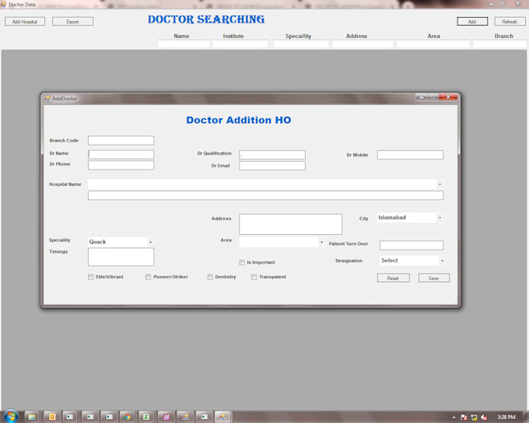
Task: Click the Refresh button
Action: click(x=510, y=22)
